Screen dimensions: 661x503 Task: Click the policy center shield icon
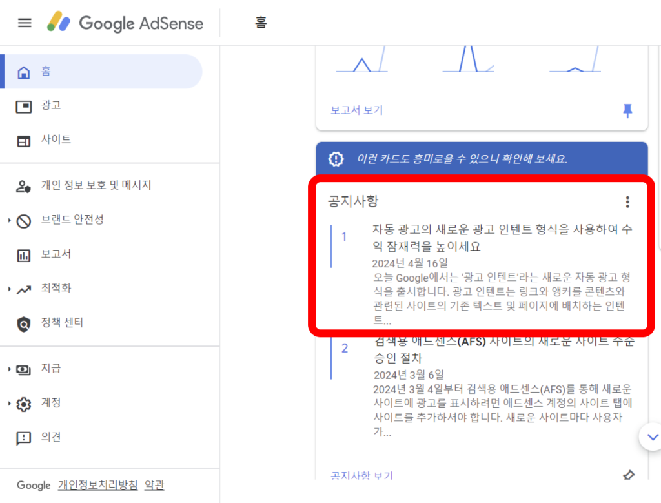24,323
